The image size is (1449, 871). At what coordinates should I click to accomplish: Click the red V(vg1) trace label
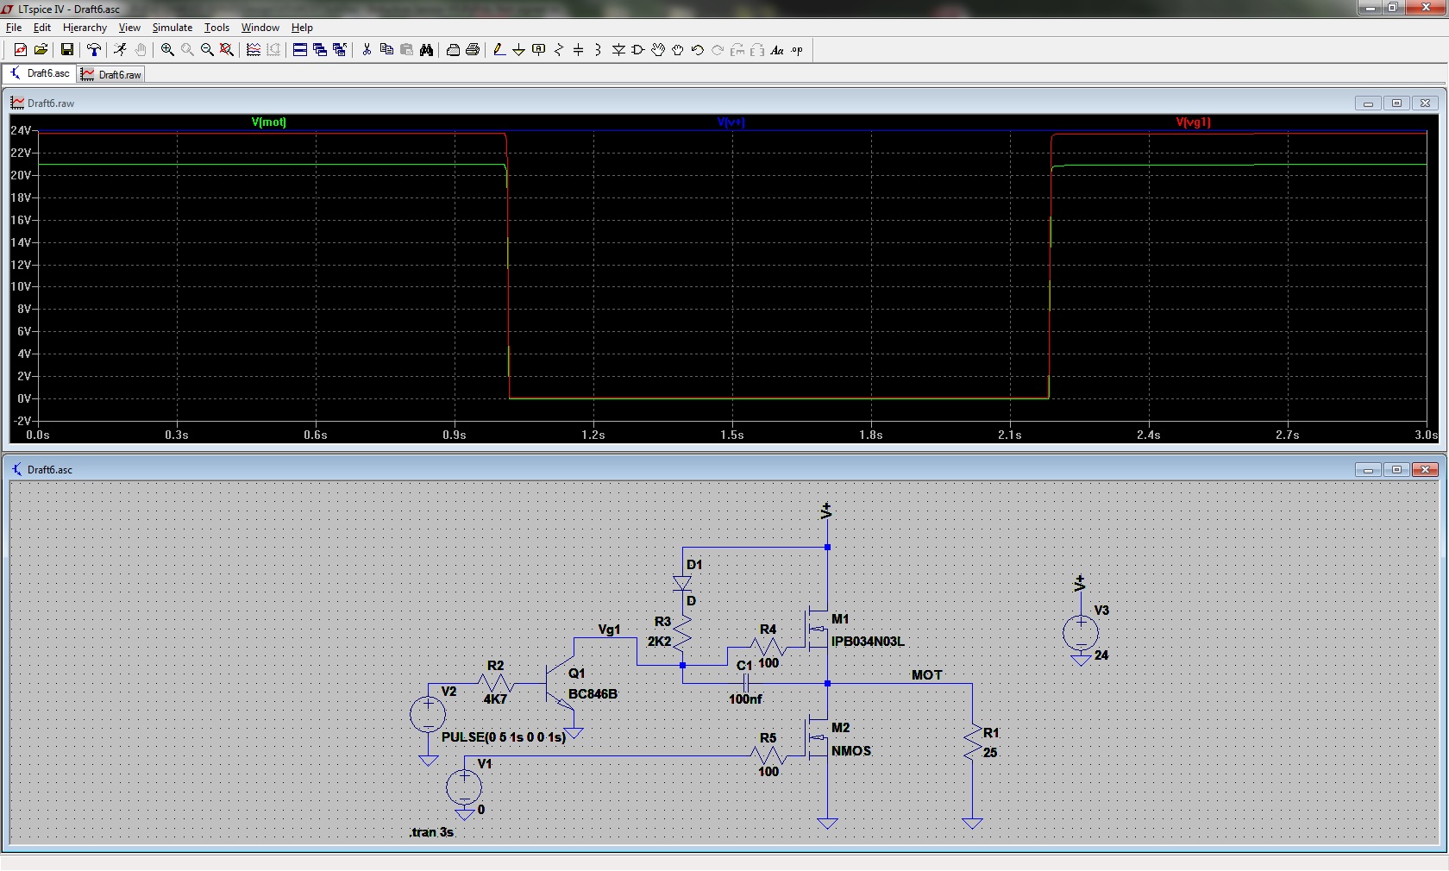pos(1193,122)
